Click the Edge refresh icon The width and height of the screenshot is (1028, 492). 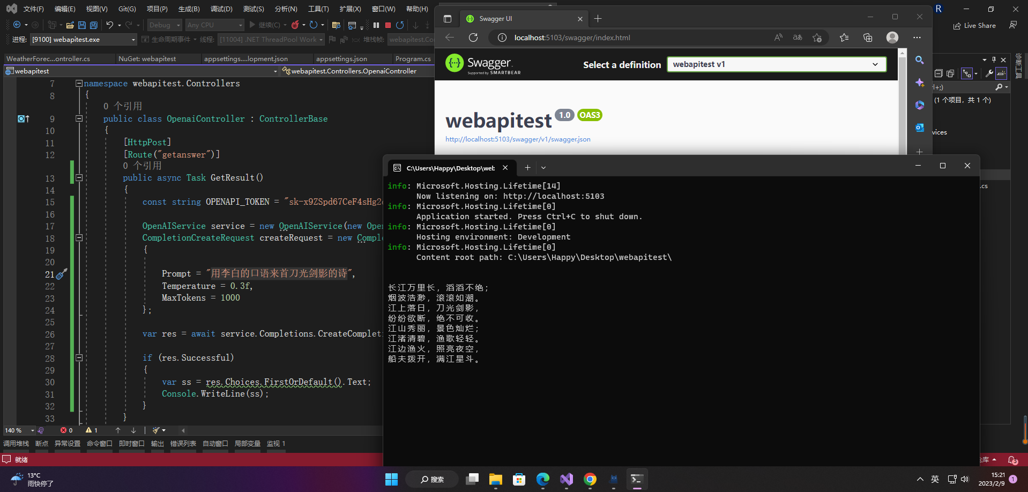coord(473,37)
